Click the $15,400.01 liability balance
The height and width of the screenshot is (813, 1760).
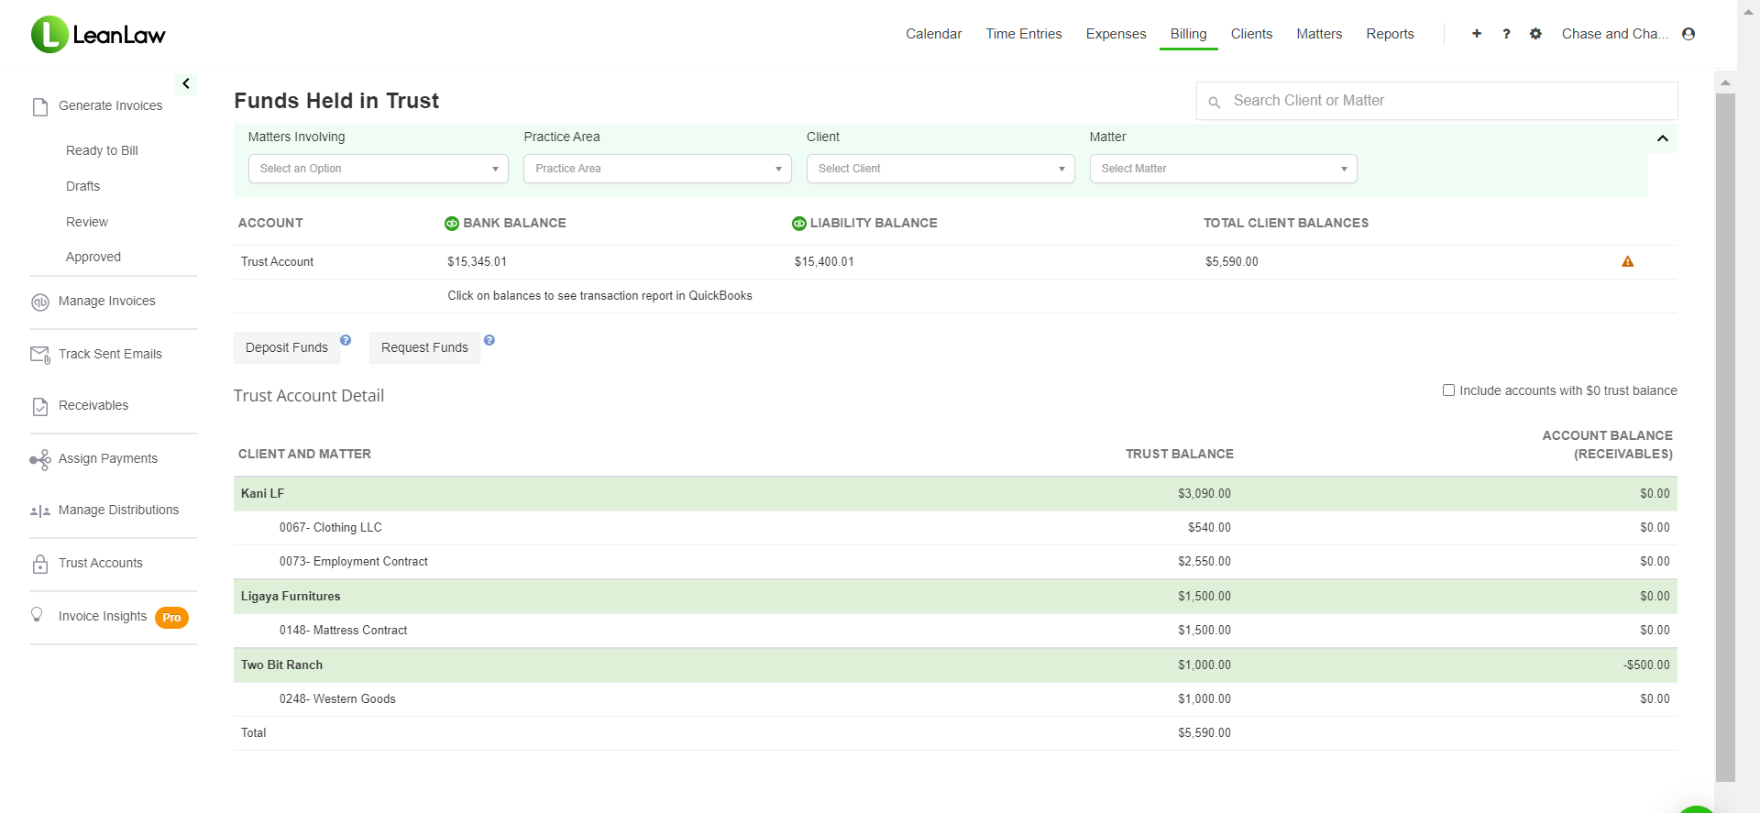click(824, 262)
